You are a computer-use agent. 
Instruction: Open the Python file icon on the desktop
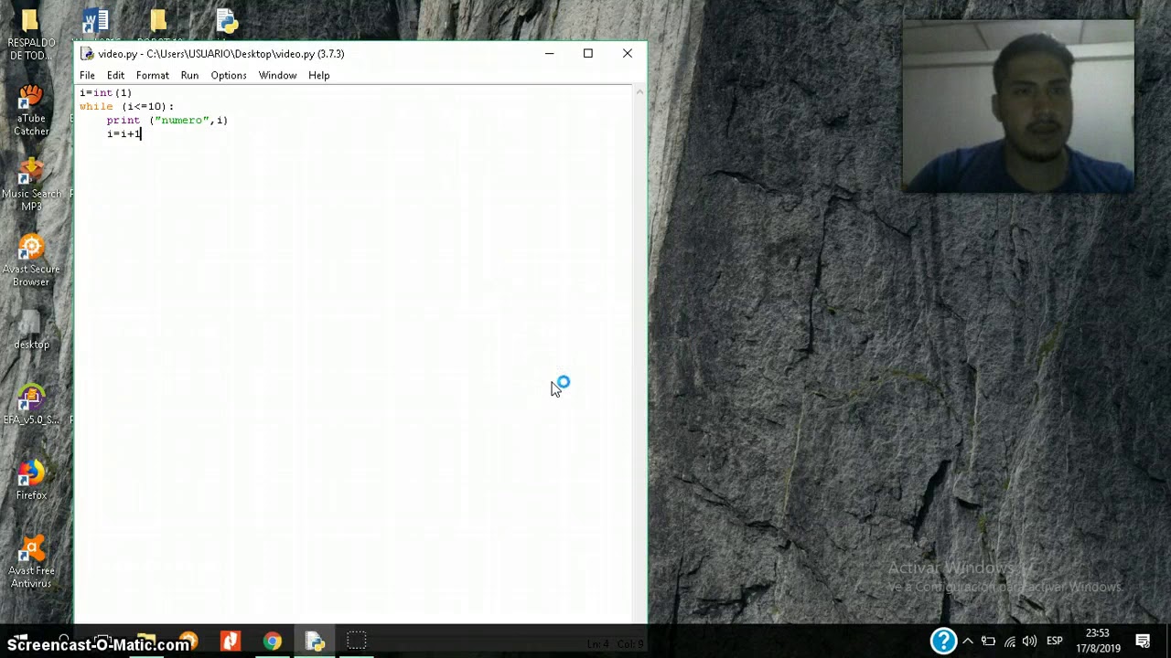pyautogui.click(x=227, y=22)
